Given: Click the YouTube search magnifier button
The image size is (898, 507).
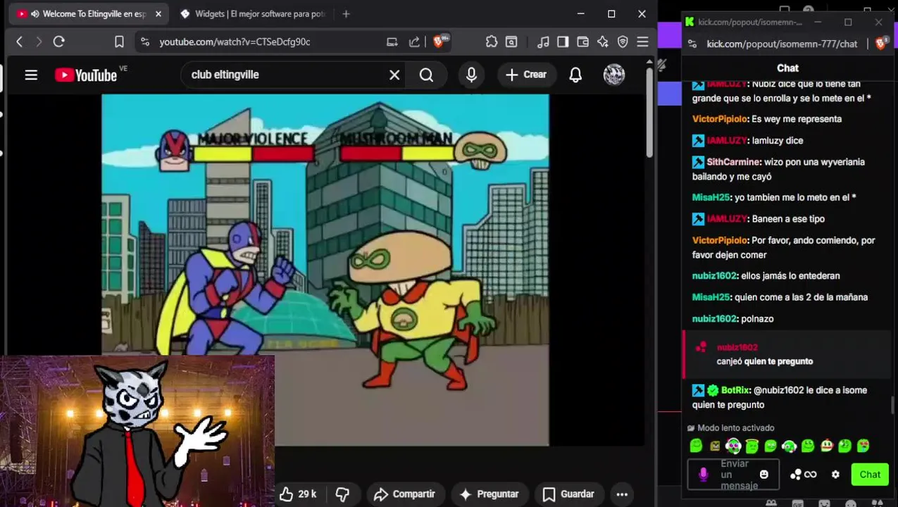Looking at the screenshot, I should (x=426, y=75).
